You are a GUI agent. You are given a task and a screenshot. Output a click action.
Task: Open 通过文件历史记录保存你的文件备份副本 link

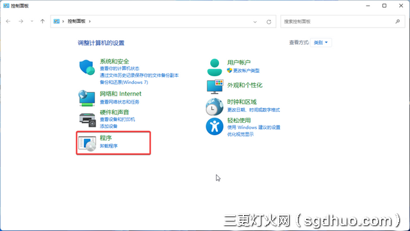coord(140,76)
